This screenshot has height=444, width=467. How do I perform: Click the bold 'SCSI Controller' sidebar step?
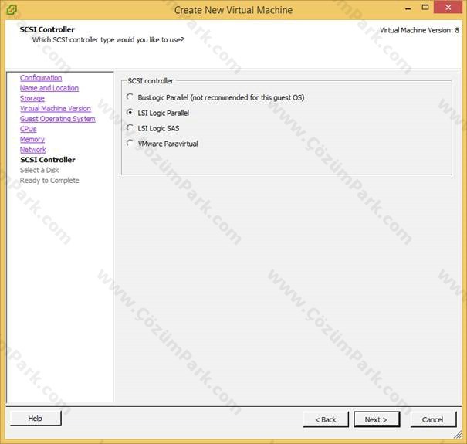click(48, 160)
